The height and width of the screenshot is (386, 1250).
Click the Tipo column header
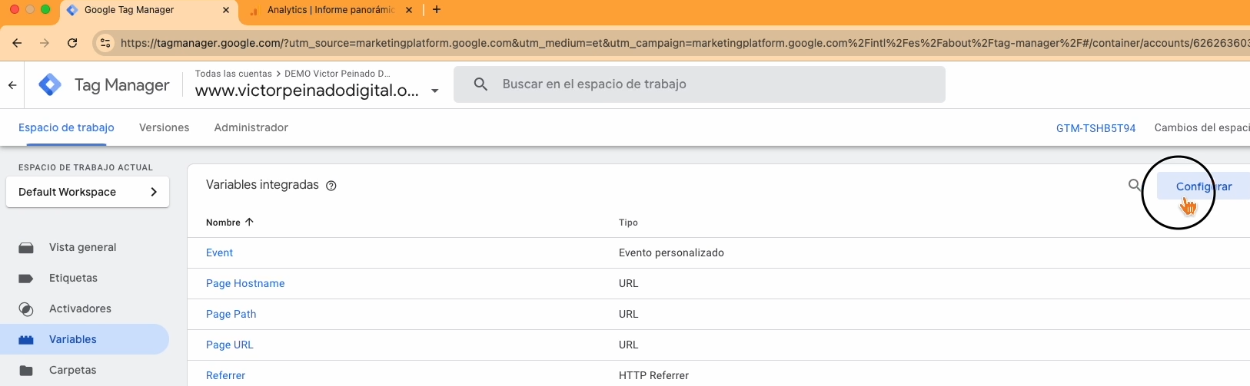(x=628, y=223)
